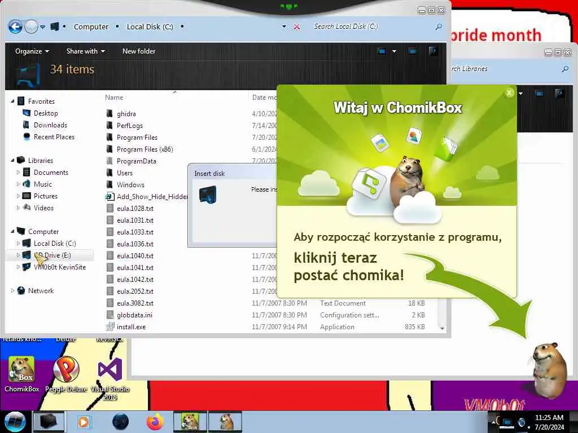Viewport: 578px width, 433px height.
Task: Click the magnifier search icon in Explorer
Action: tap(438, 26)
